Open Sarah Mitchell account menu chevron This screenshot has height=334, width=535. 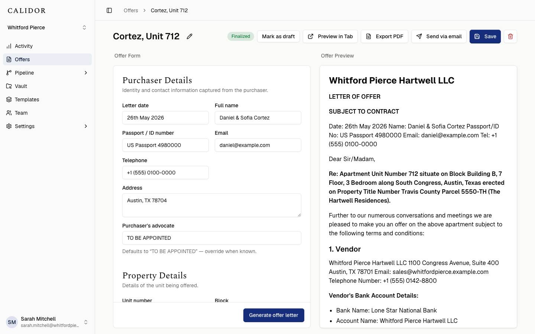(x=86, y=322)
